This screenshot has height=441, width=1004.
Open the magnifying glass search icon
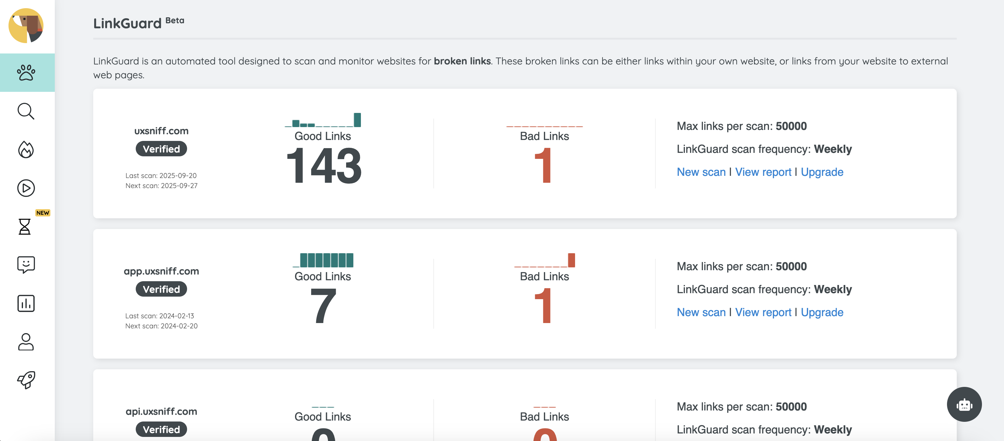point(26,111)
